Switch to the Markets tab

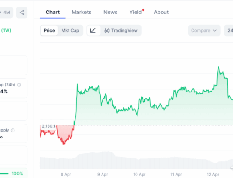click(82, 12)
